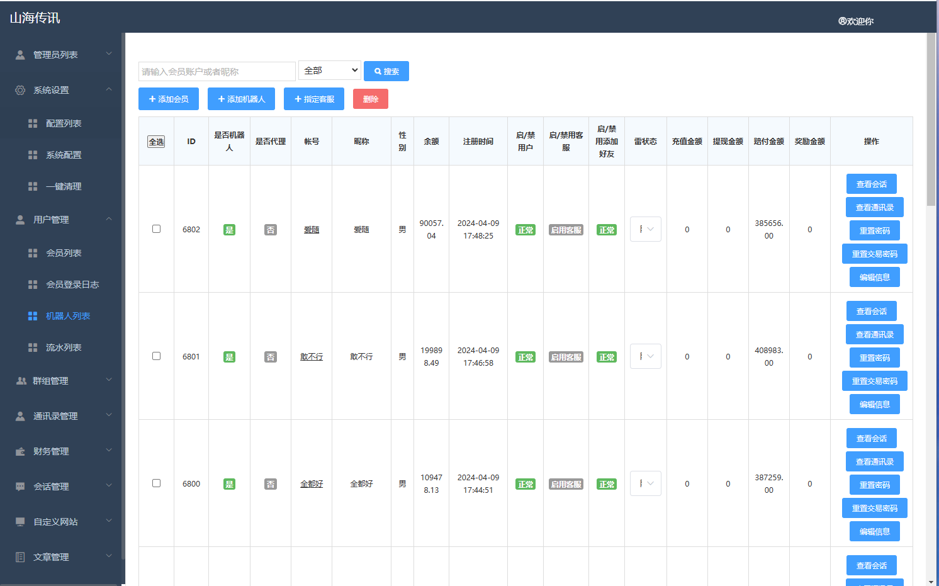939x586 pixels.
Task: Click 重置交易密码 for ID 6801
Action: 875,381
